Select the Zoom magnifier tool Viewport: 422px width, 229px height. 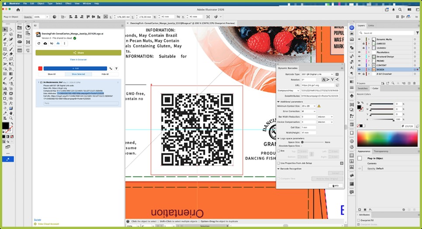pyautogui.click(x=11, y=118)
